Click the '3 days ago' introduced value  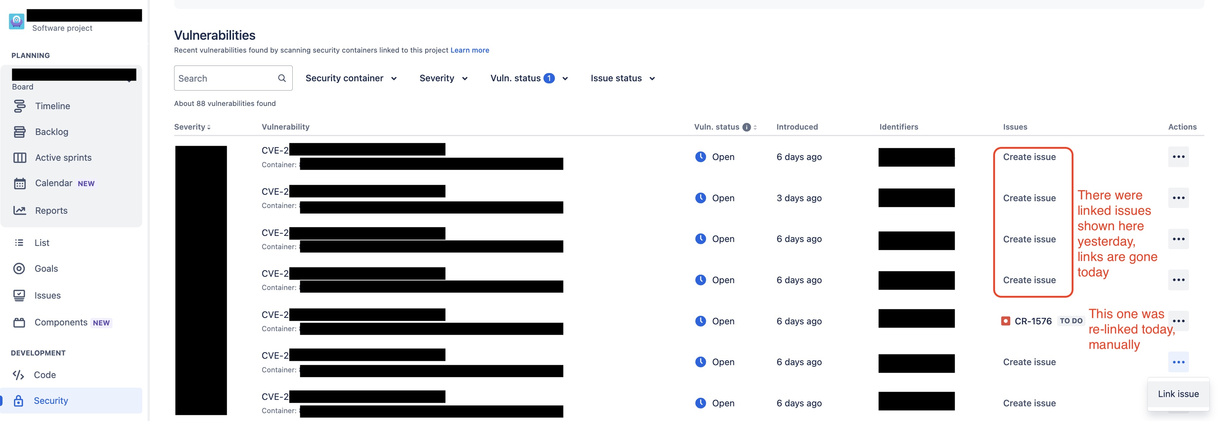tap(799, 198)
